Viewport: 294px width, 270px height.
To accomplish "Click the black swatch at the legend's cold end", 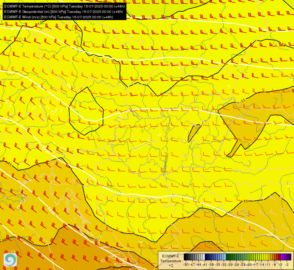I will 185,257.
